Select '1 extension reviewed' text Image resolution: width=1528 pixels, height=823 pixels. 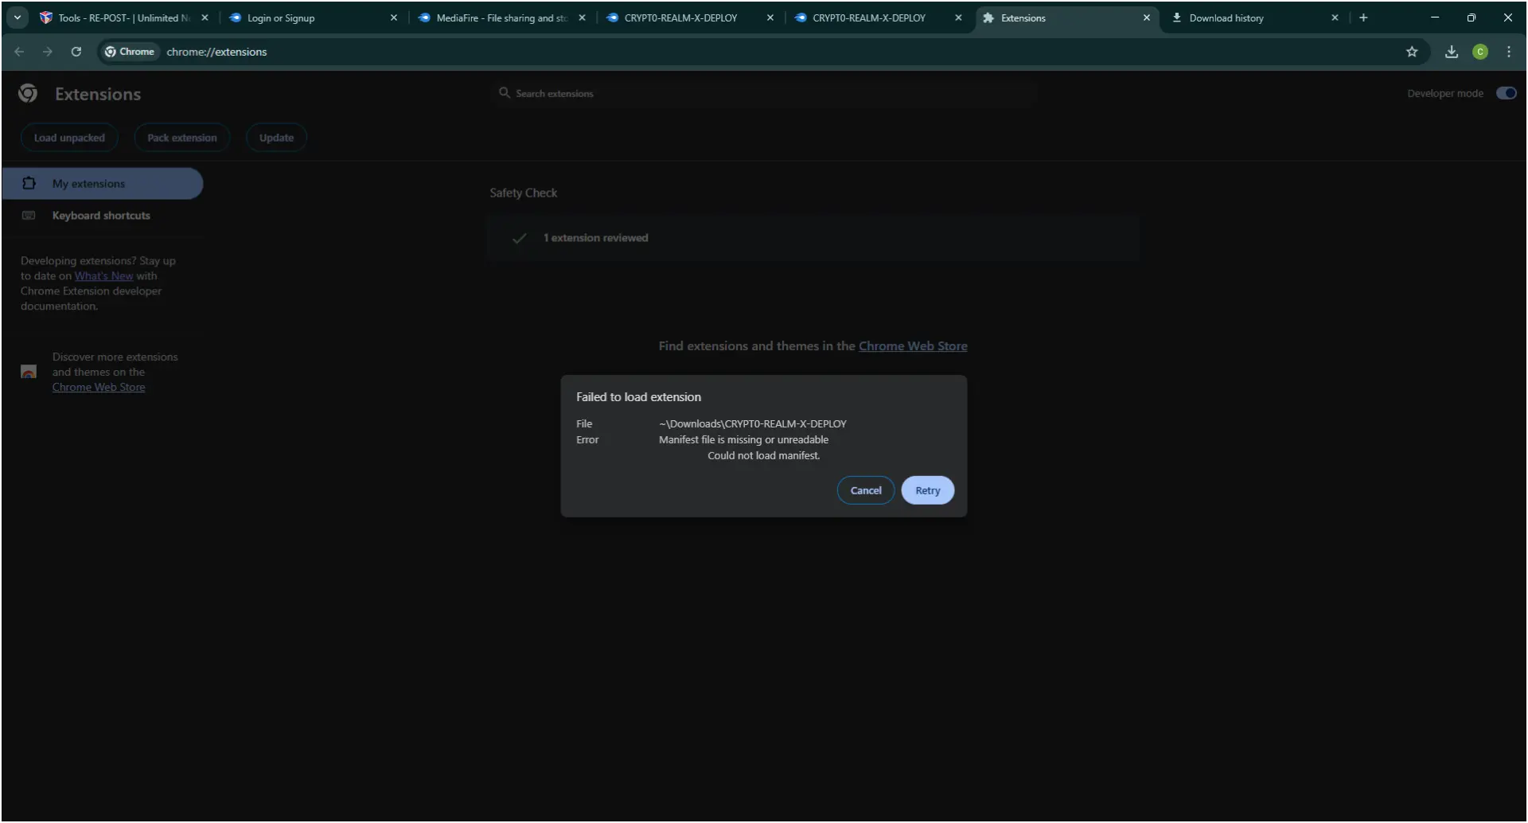[x=595, y=238]
